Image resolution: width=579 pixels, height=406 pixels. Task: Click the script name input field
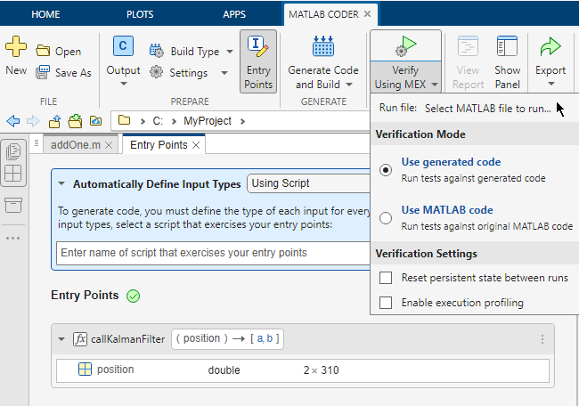211,253
